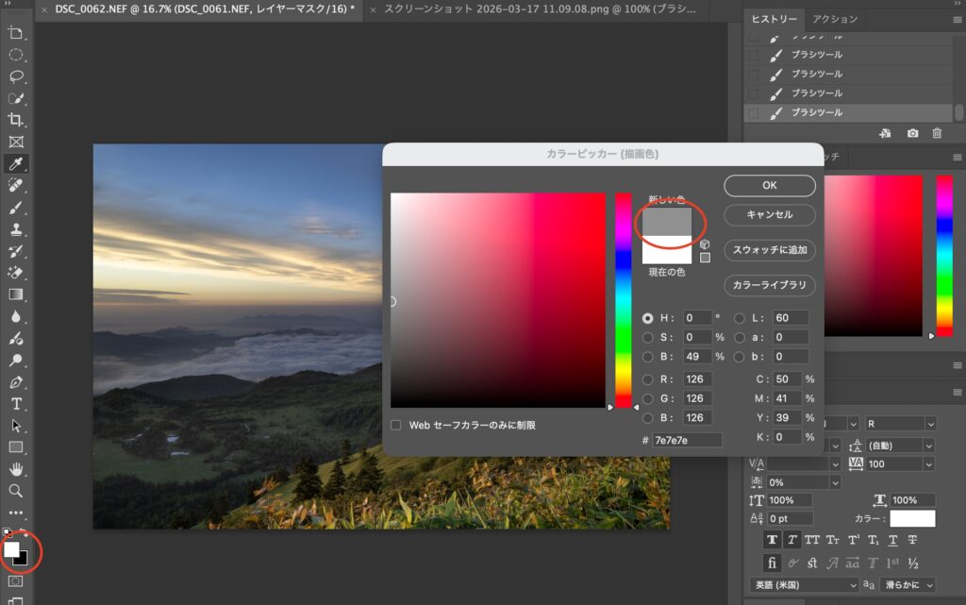Click the キャンセル button

pos(769,215)
